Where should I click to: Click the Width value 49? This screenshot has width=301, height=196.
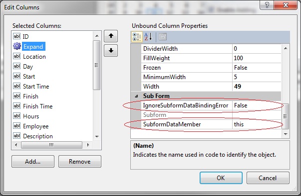click(257, 87)
